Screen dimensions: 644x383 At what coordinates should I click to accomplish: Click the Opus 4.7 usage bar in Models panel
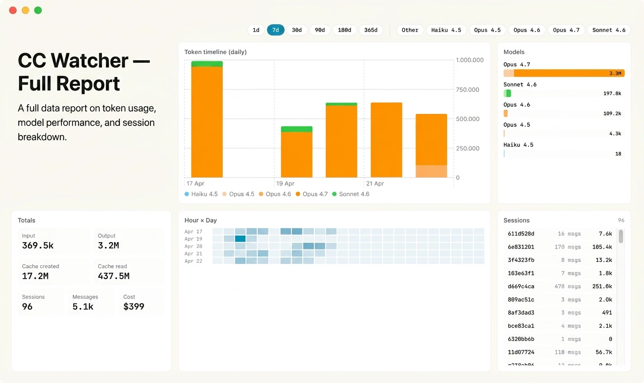click(563, 73)
